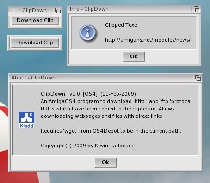Click the 'Clipped Text:' label
The image size is (210, 183).
tap(121, 25)
